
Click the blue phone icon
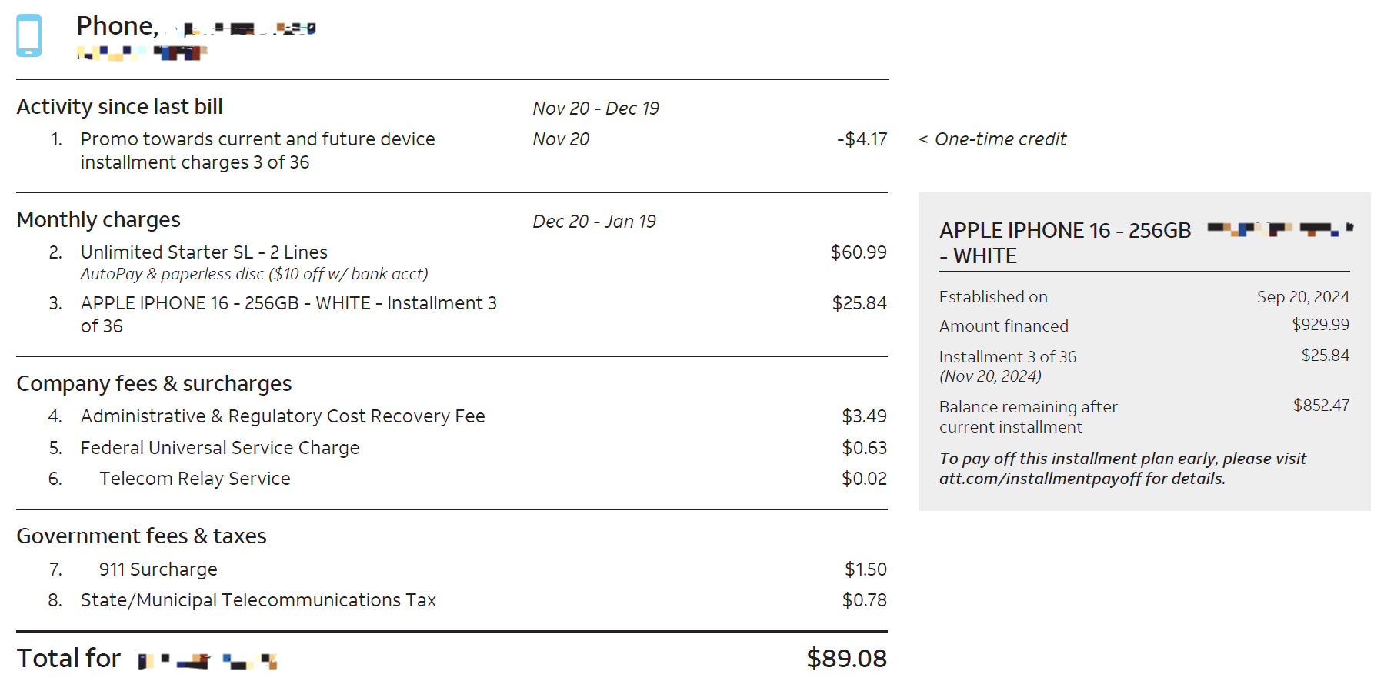tap(29, 35)
